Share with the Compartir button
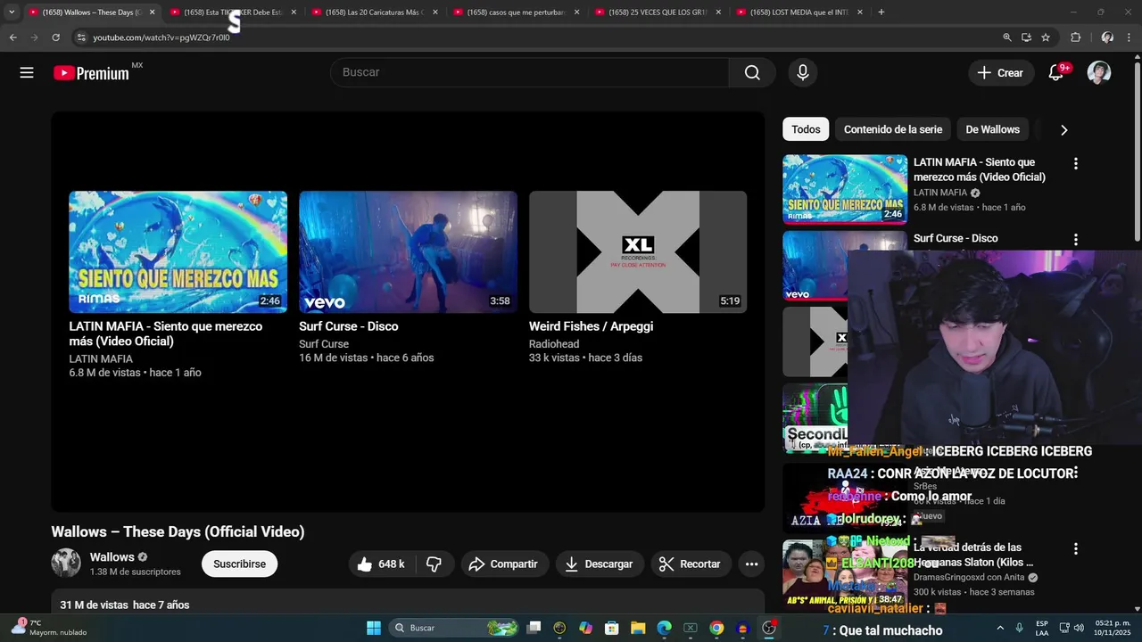 (x=503, y=564)
